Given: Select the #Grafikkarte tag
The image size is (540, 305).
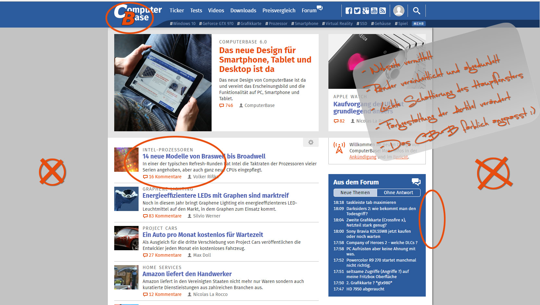Looking at the screenshot, I should (249, 24).
